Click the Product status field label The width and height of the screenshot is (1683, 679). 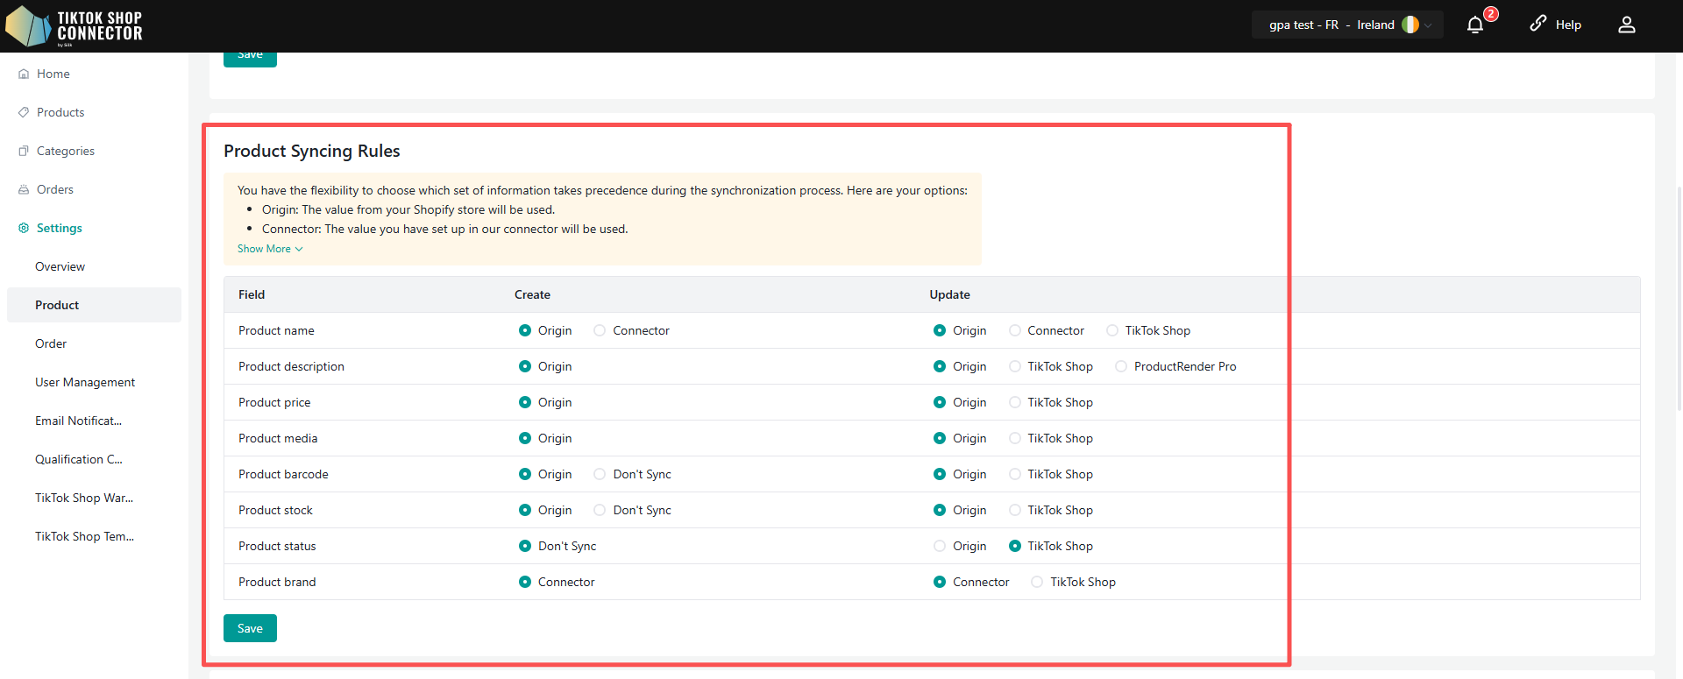277,546
